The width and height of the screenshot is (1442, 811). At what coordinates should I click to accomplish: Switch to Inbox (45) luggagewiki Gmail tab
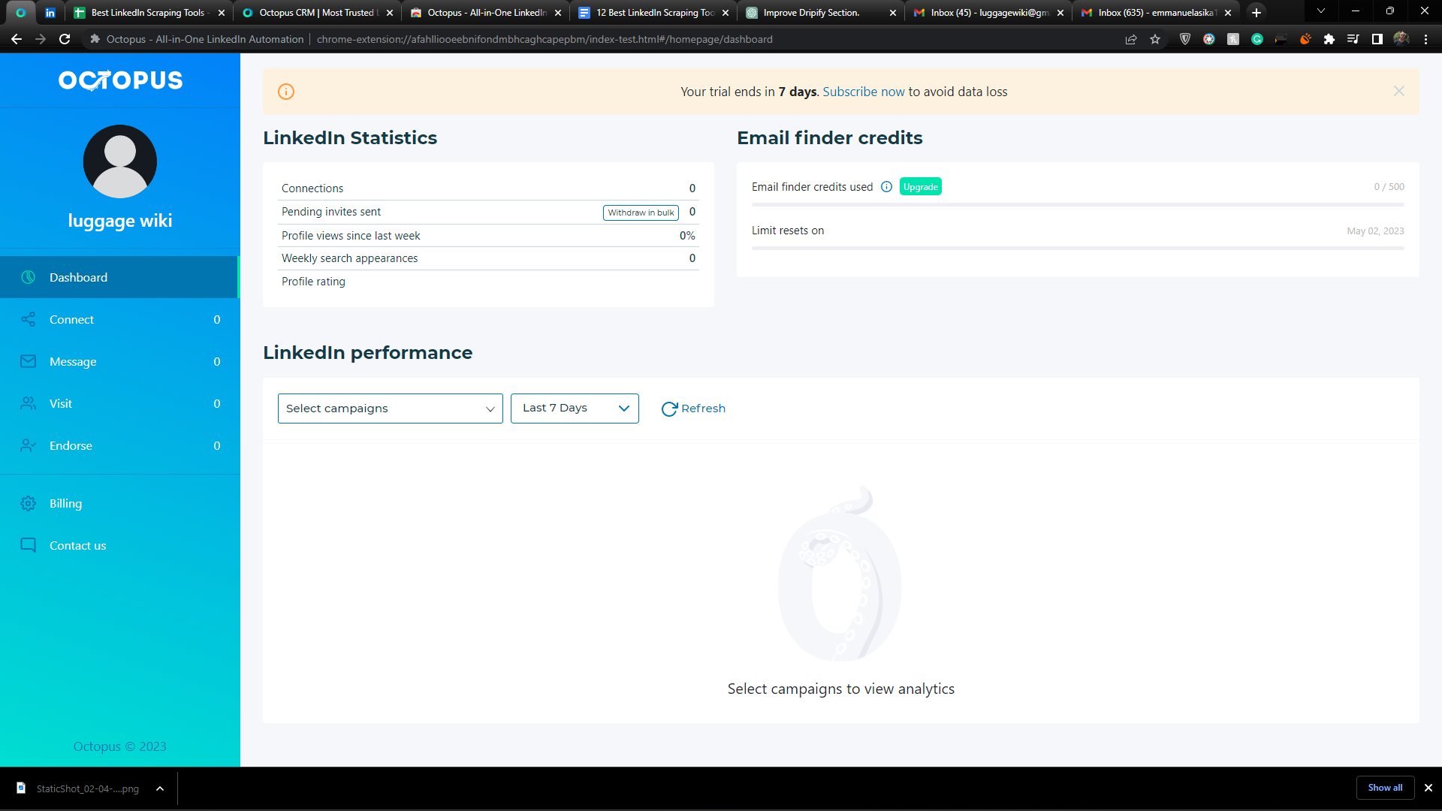point(988,13)
